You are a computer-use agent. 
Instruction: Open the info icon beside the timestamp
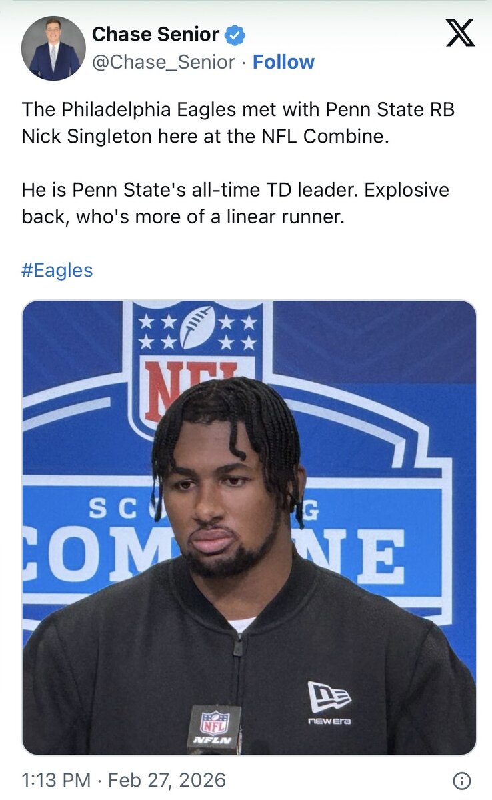click(461, 781)
